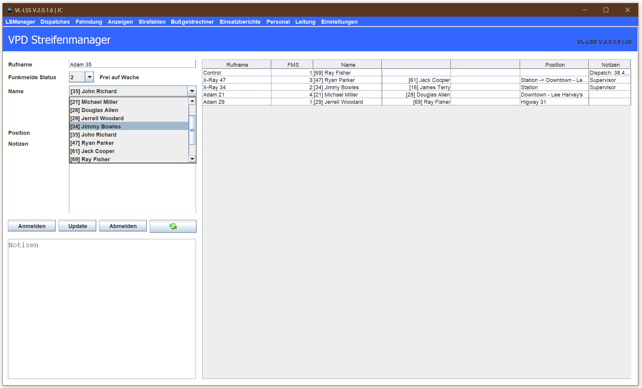Open the Name combo box arrow
This screenshot has width=642, height=388.
tap(192, 91)
